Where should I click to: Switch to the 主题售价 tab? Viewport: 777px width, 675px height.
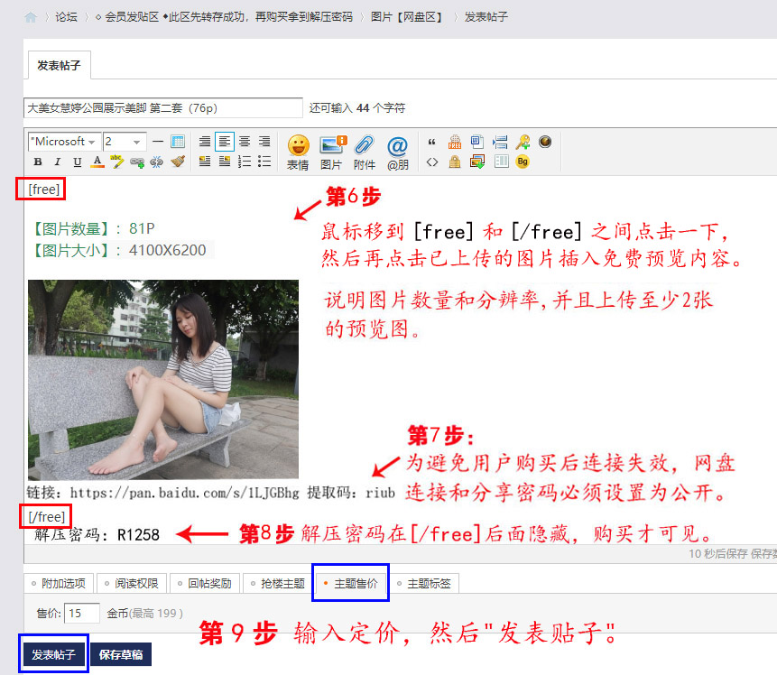[350, 584]
